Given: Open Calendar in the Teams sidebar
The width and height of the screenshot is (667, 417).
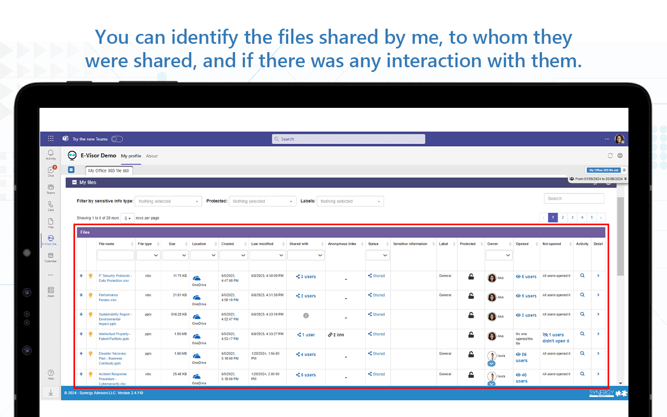Looking at the screenshot, I should click(51, 257).
